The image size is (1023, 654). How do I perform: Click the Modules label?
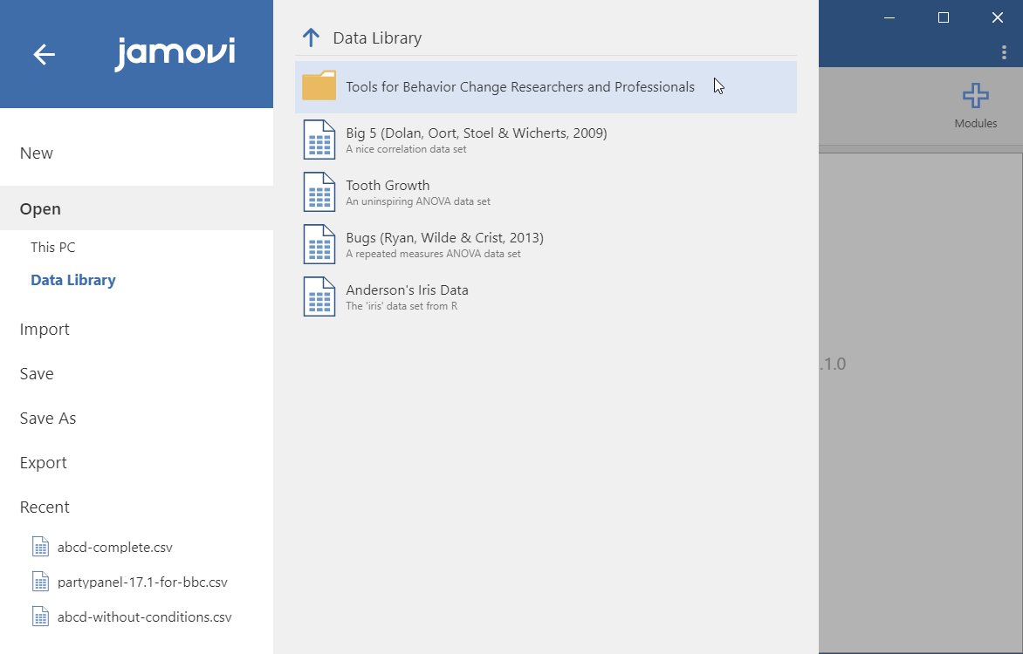click(x=975, y=123)
